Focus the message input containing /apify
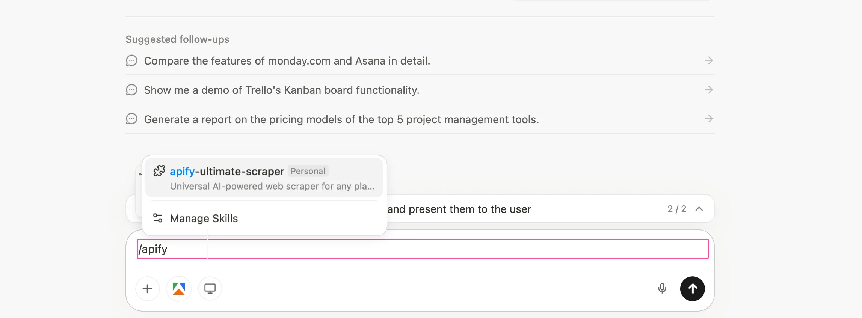Screen dimensions: 862x318 point(423,249)
